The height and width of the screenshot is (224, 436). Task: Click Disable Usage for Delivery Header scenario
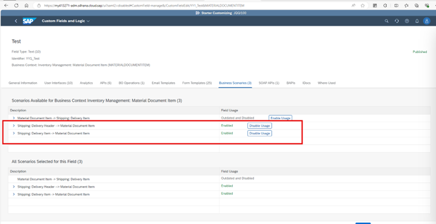(260, 126)
